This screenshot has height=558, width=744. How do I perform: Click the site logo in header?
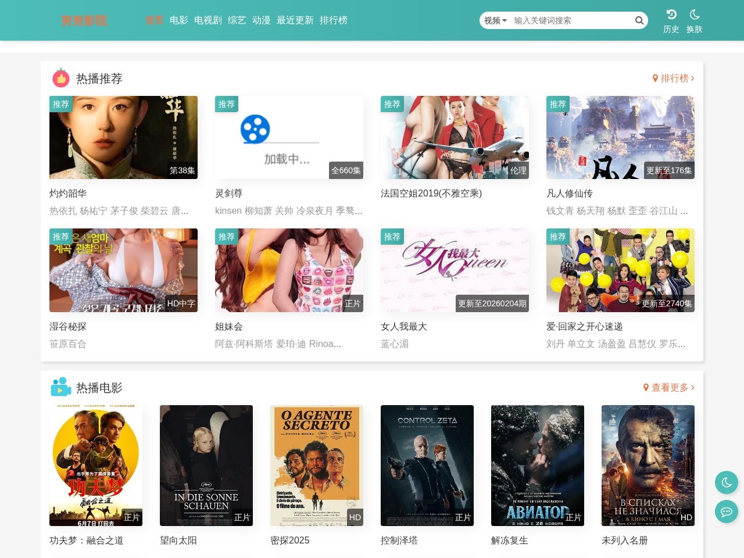coord(84,20)
